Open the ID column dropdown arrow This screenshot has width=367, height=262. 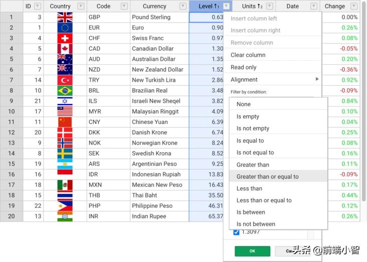[x=38, y=6]
